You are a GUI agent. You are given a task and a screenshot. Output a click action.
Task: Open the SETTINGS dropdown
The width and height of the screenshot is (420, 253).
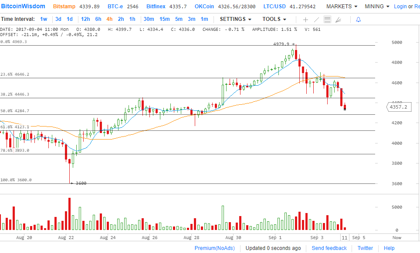pos(235,19)
